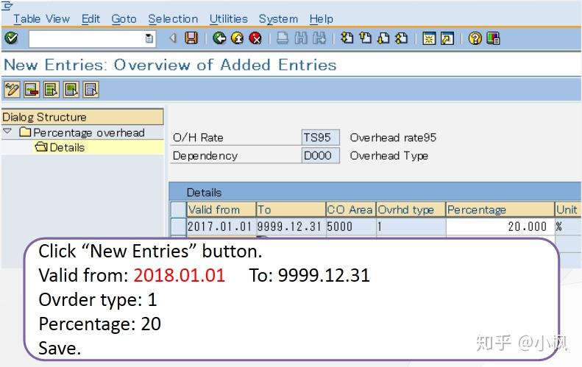This screenshot has height=367, width=582.
Task: Click the Create New Session icon
Action: tap(429, 38)
